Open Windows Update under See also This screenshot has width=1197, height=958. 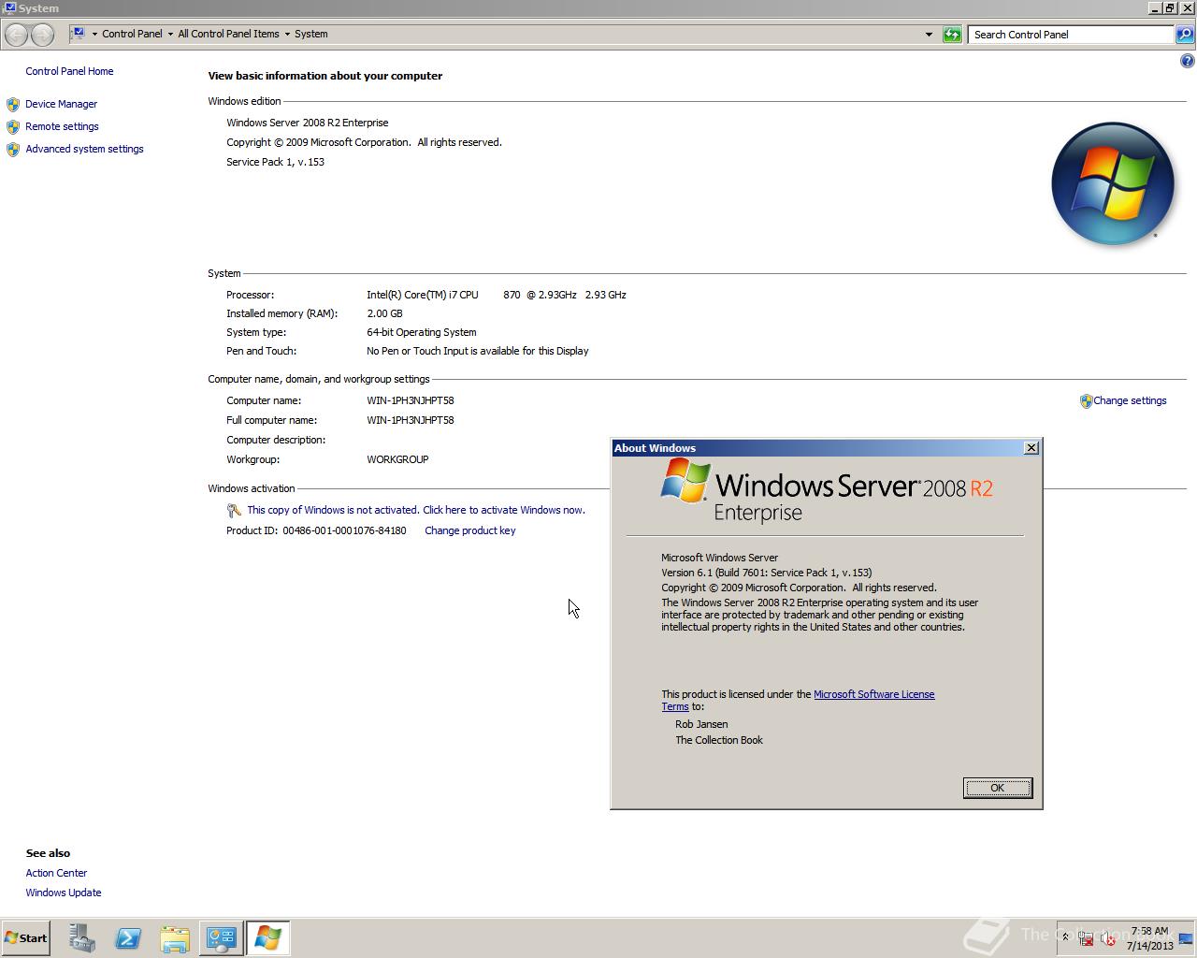64,893
